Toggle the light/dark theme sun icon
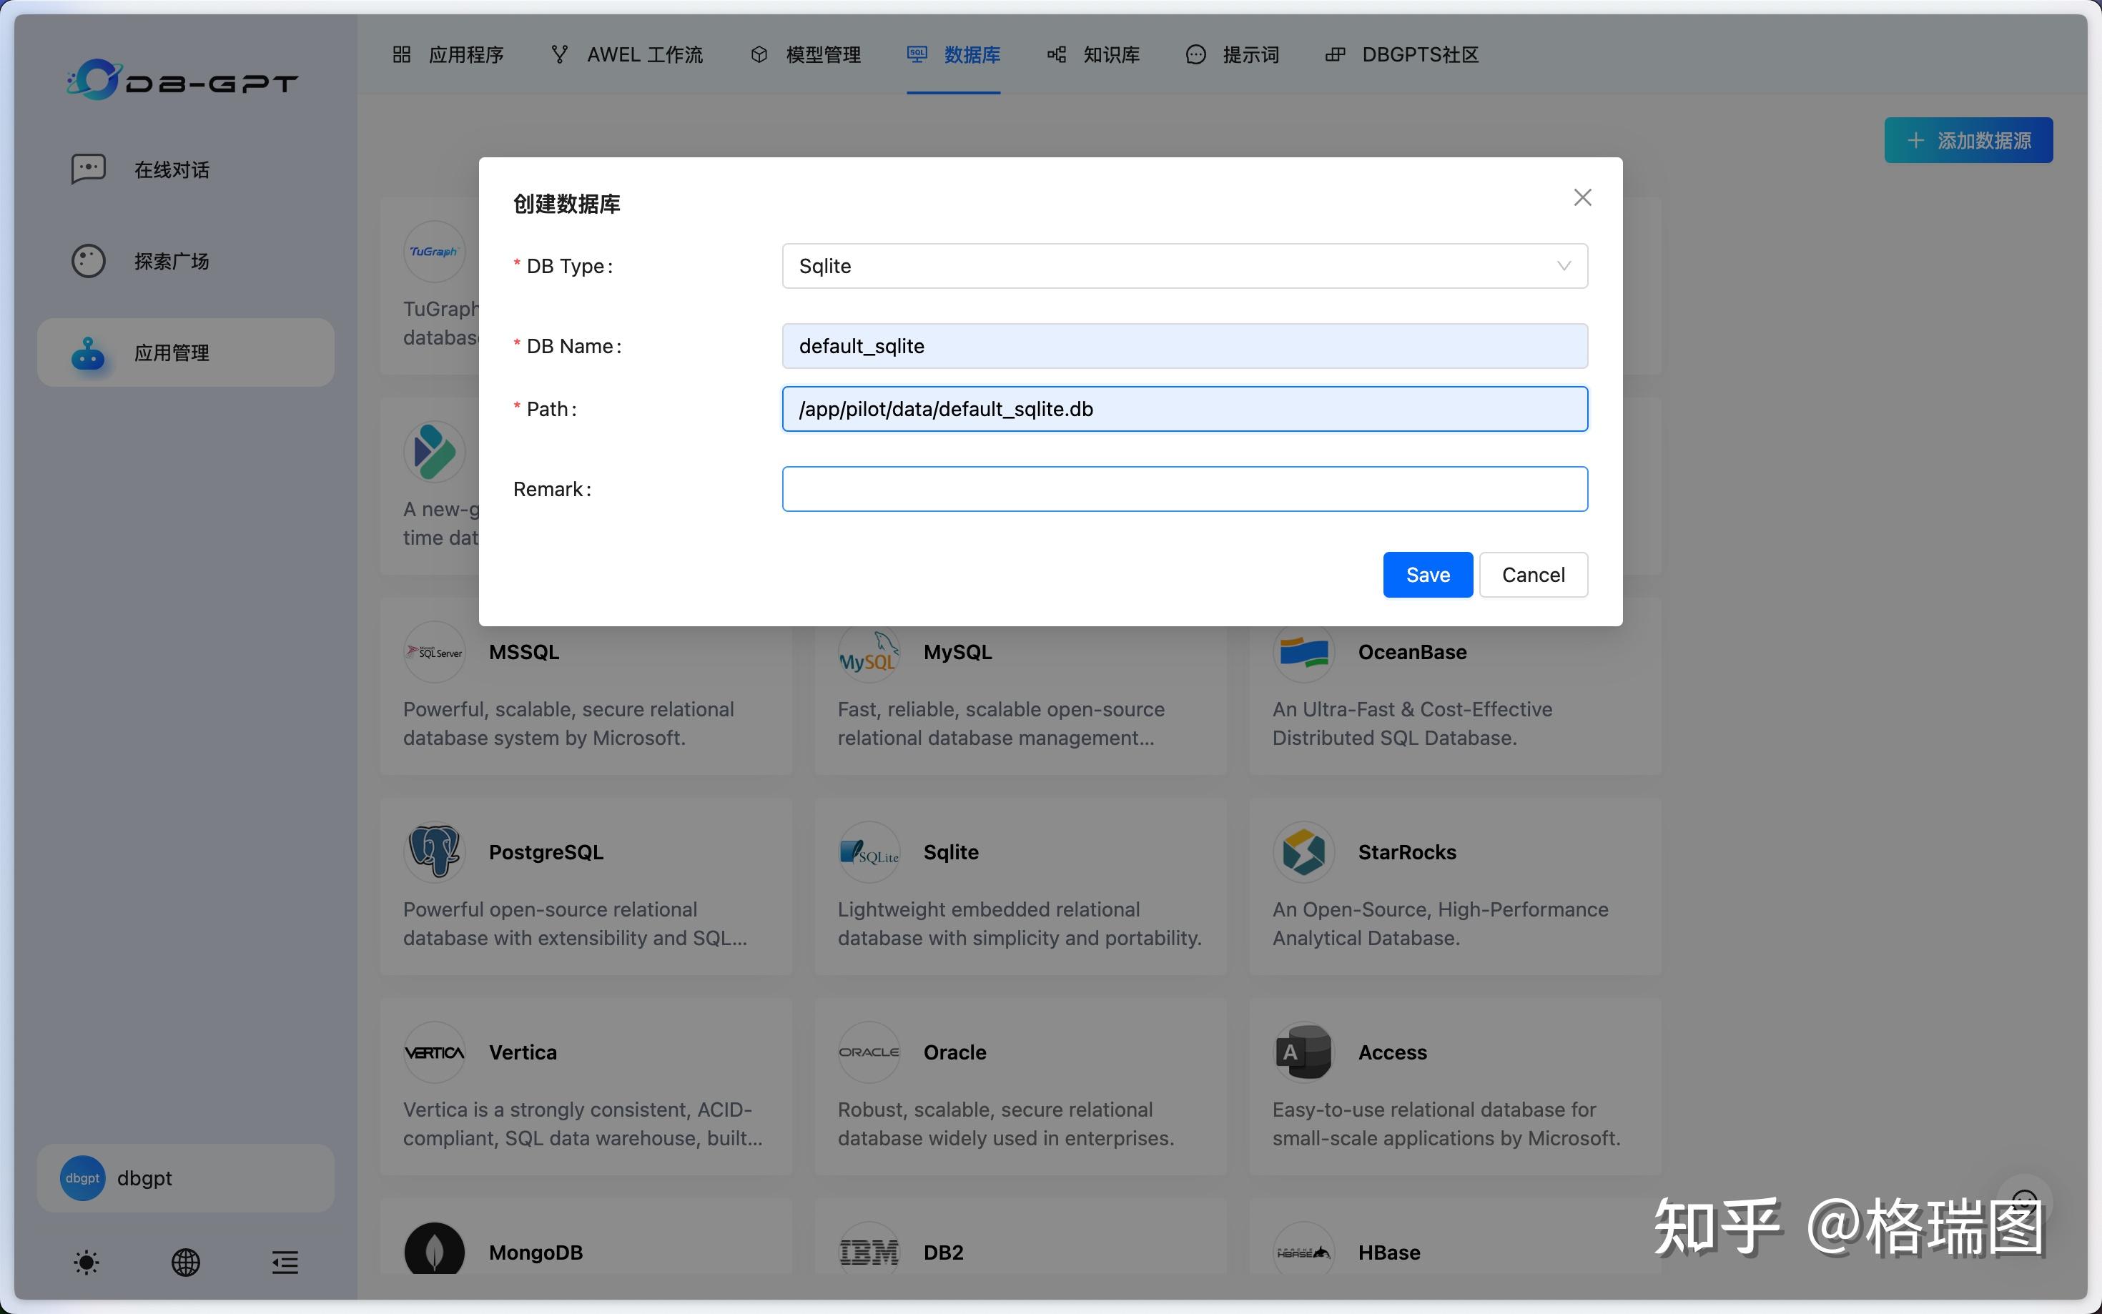 86,1262
